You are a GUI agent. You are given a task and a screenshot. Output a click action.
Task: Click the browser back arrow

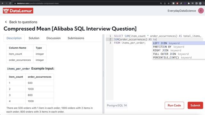tap(3, 4)
